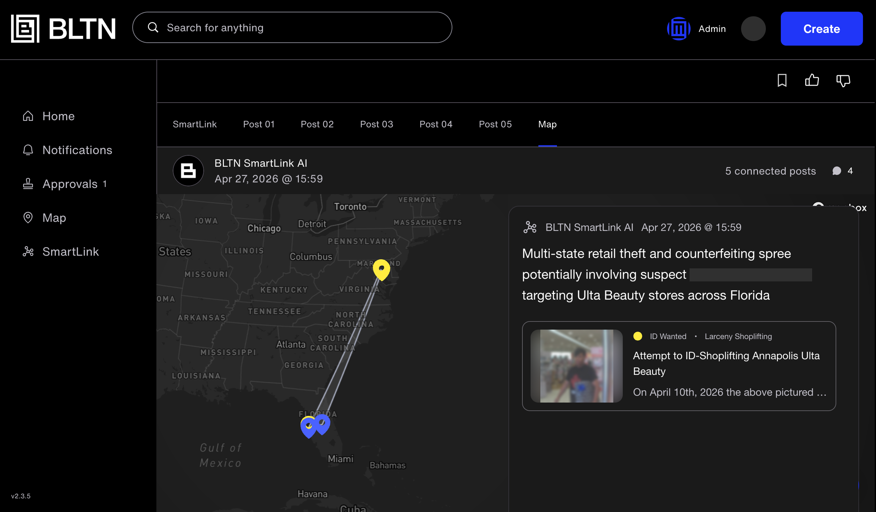
Task: Open Notifications in the sidebar
Action: (67, 150)
